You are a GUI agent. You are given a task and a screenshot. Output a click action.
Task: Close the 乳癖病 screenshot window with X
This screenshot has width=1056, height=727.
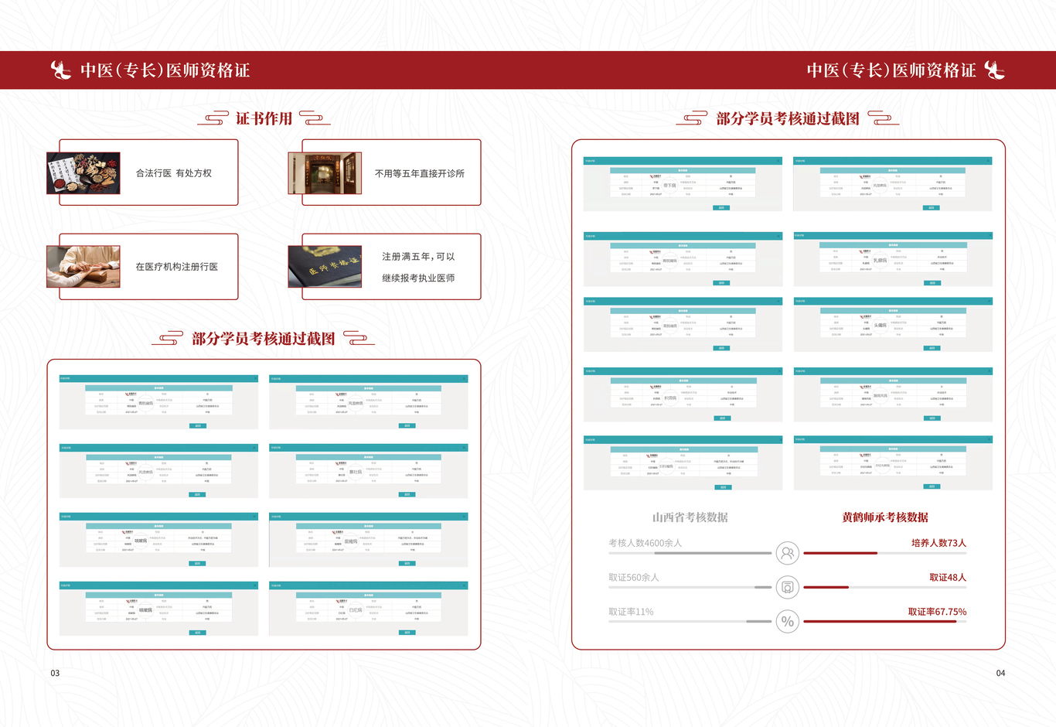[990, 235]
